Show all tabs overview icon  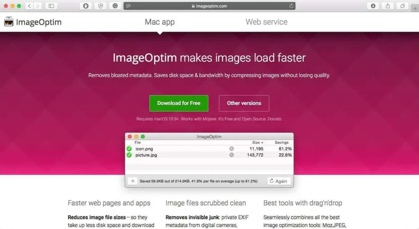pos(403,6)
